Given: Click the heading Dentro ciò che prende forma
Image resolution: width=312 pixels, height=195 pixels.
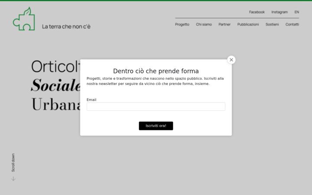Looking at the screenshot, I should (156, 71).
